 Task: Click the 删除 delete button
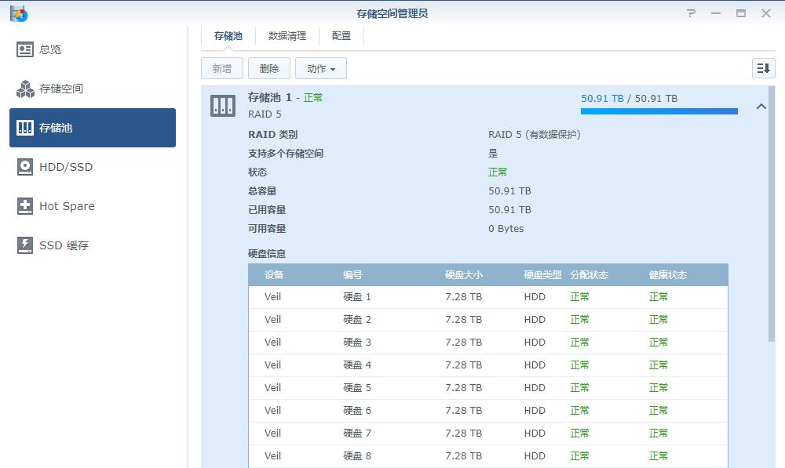(x=268, y=68)
